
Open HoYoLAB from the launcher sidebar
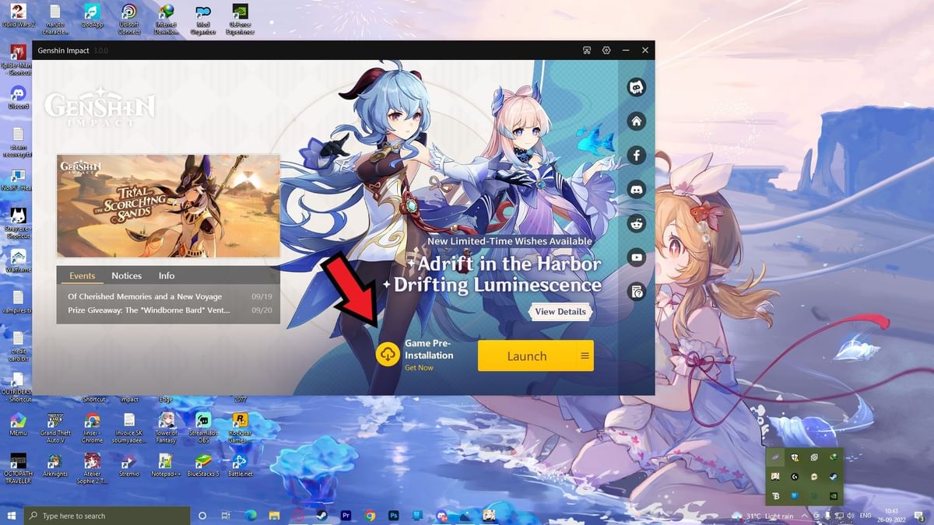click(637, 87)
